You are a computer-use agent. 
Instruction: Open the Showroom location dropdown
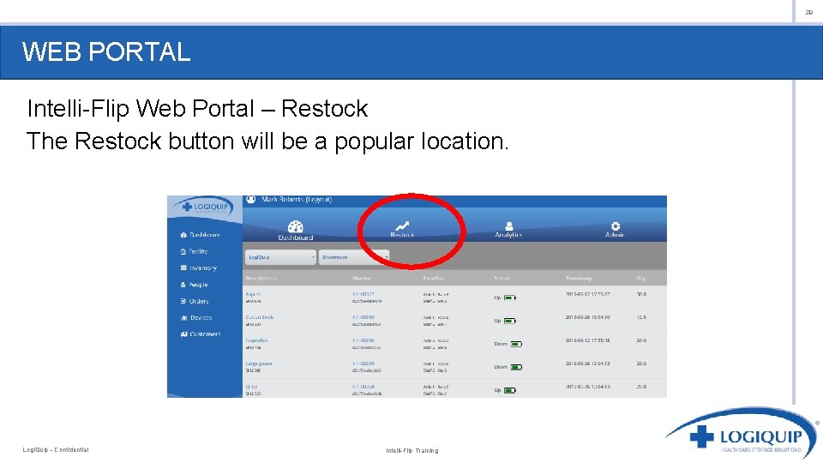click(x=354, y=257)
